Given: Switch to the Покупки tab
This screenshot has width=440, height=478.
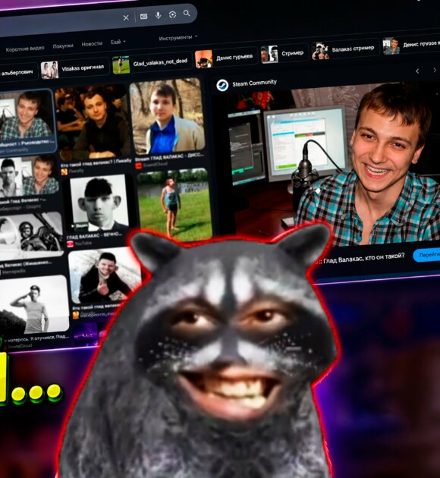Looking at the screenshot, I should [63, 46].
